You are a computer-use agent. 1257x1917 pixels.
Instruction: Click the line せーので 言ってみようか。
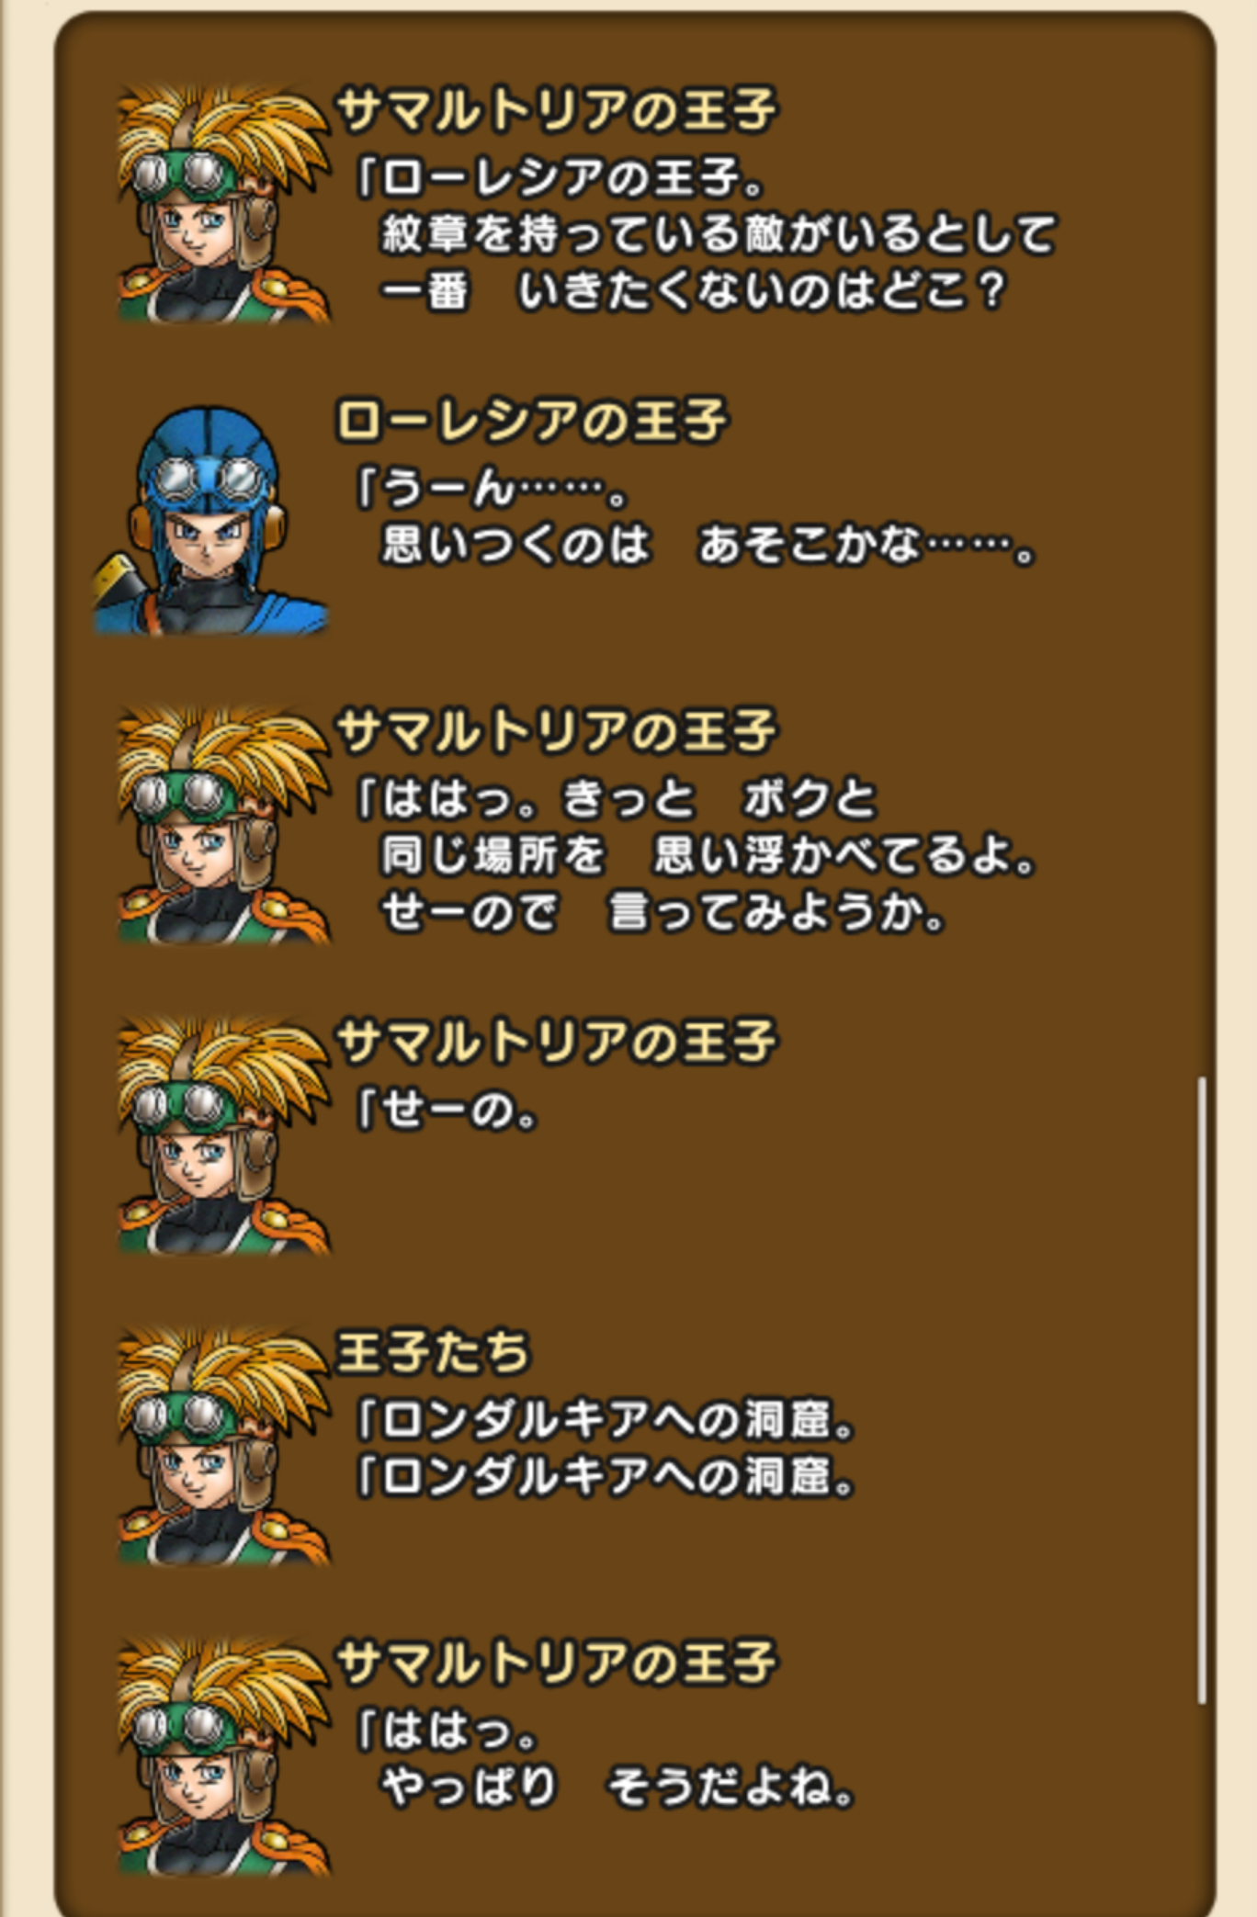coord(662,913)
